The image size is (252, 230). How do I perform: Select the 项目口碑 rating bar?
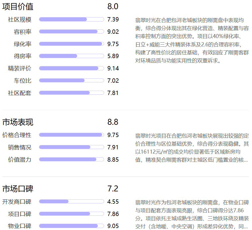[71, 214]
